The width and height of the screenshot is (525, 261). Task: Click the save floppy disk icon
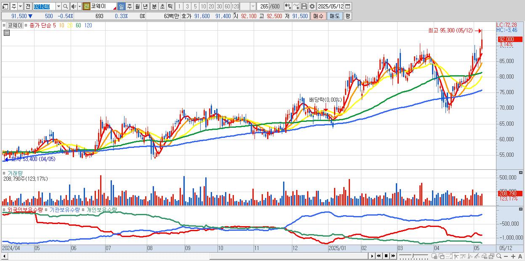tap(304, 6)
